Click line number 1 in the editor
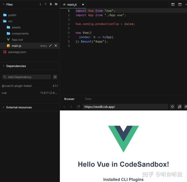Screen dimensions: 187x182 click(x=69, y=11)
